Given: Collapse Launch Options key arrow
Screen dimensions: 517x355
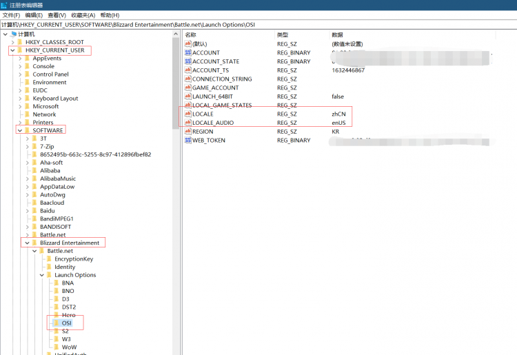Looking at the screenshot, I should coord(42,275).
